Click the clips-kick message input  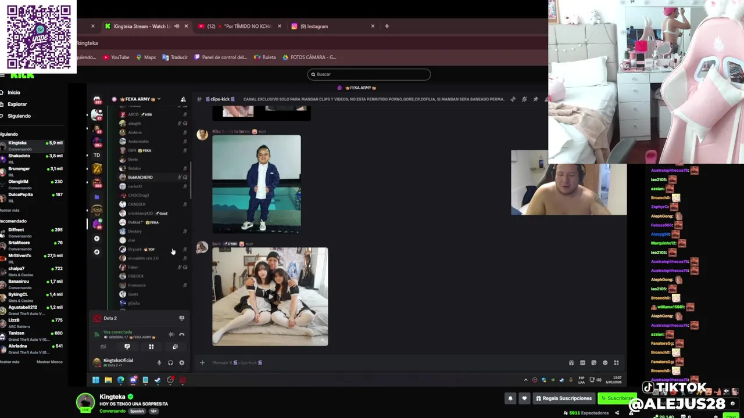(384, 363)
